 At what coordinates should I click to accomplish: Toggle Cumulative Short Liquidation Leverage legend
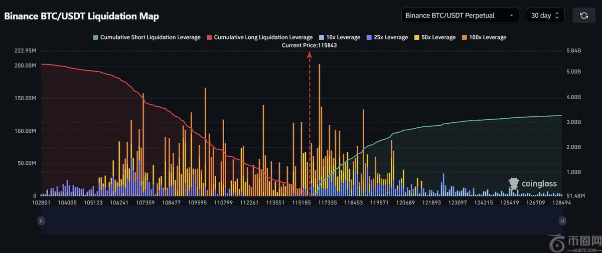146,38
